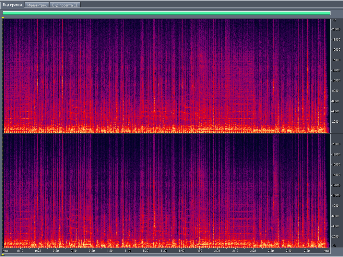Click the hms label at the ruler's left end

coord(6,251)
